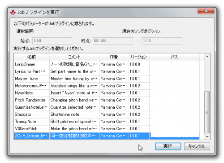Sort list by パス column header
This screenshot has height=163, width=224.
pos(174,57)
